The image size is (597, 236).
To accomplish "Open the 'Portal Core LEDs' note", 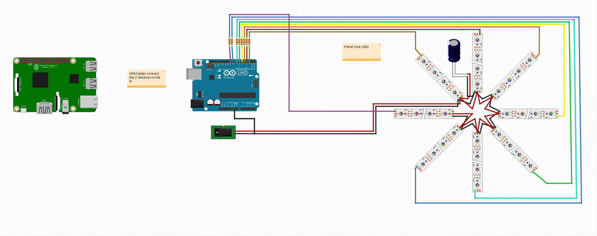I will point(361,52).
